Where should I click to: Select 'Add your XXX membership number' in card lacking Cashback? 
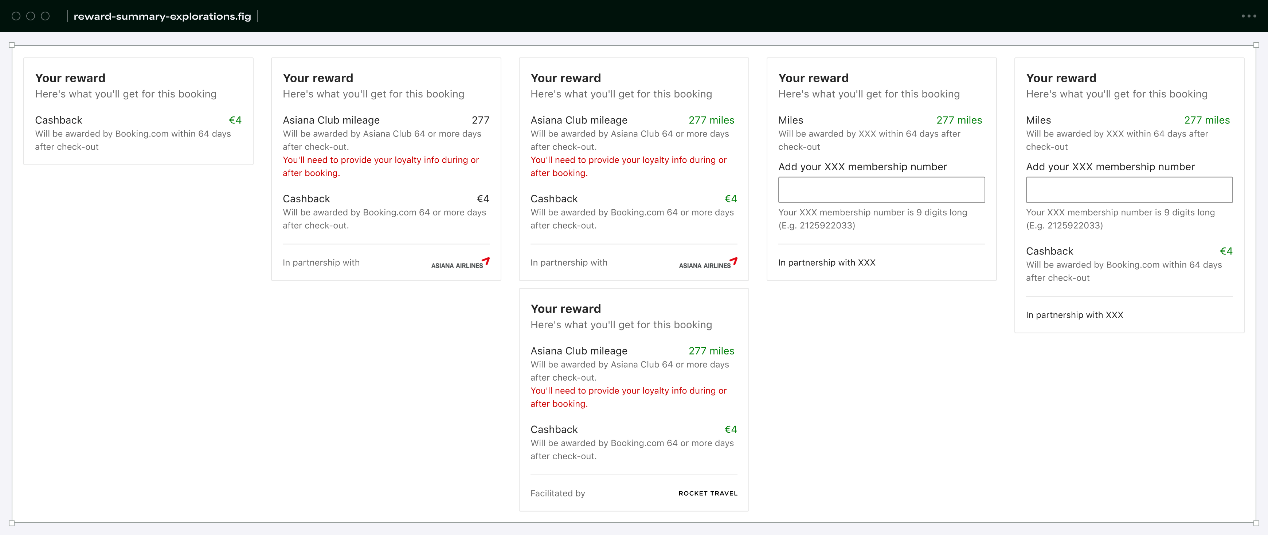click(x=862, y=167)
